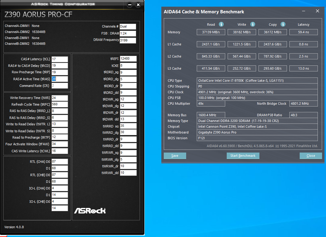The width and height of the screenshot is (326, 237).
Task: Click the tWRWR_dd field
Action: (x=128, y=173)
